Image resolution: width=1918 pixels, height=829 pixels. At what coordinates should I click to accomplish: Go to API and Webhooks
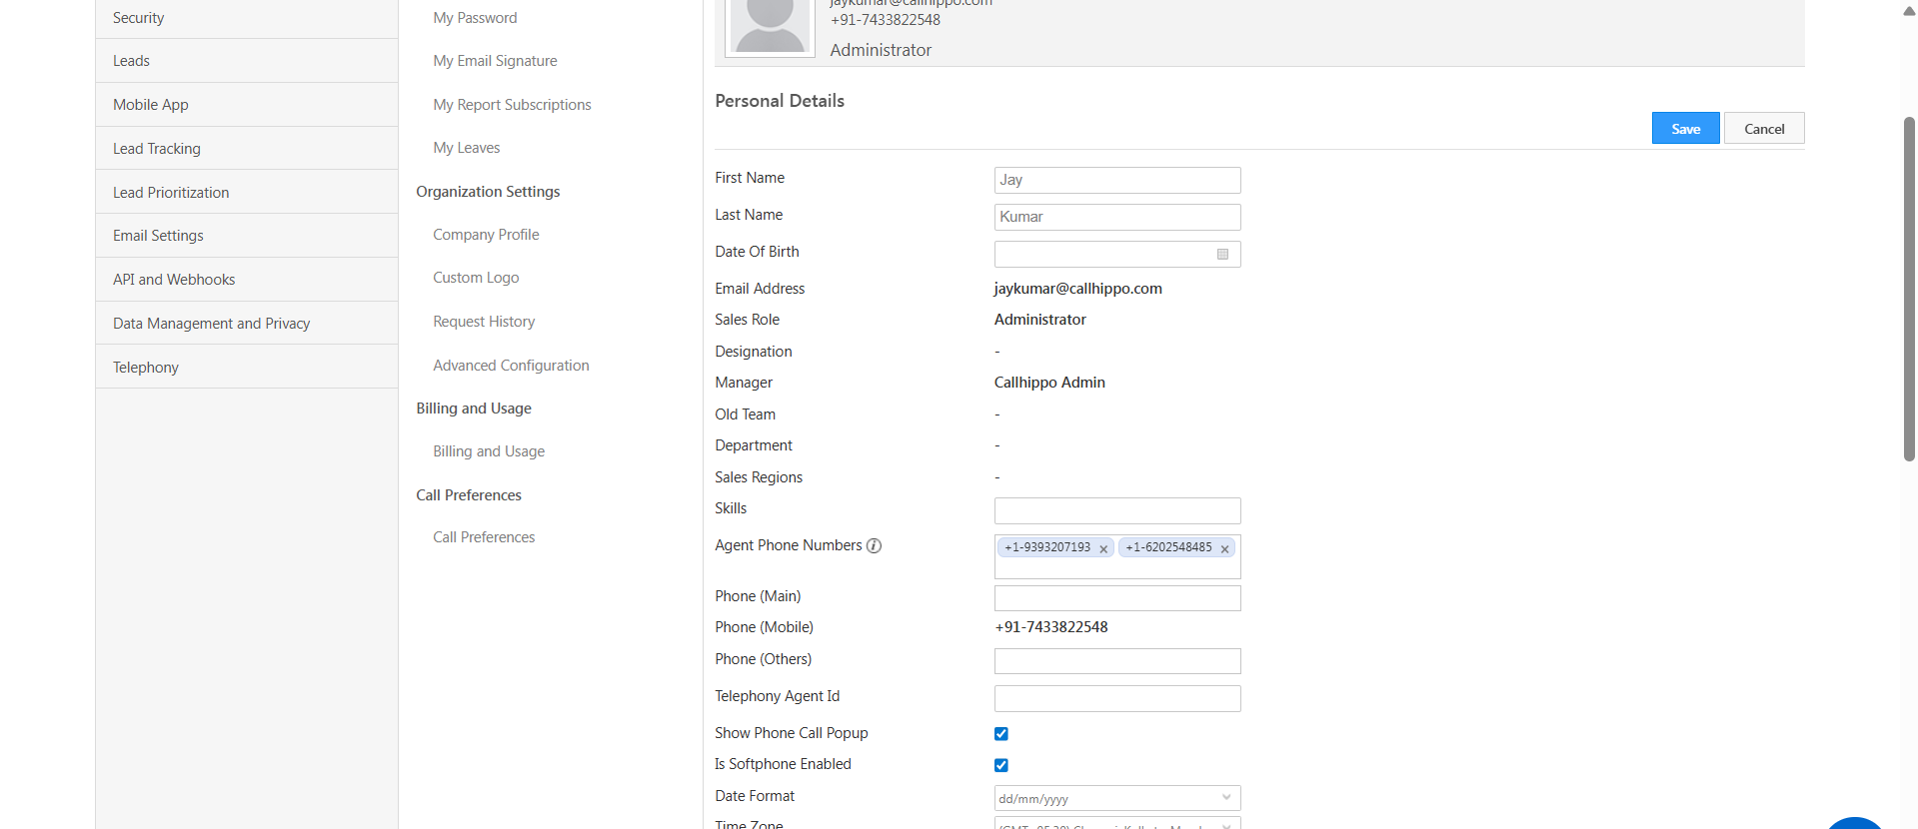tap(247, 280)
